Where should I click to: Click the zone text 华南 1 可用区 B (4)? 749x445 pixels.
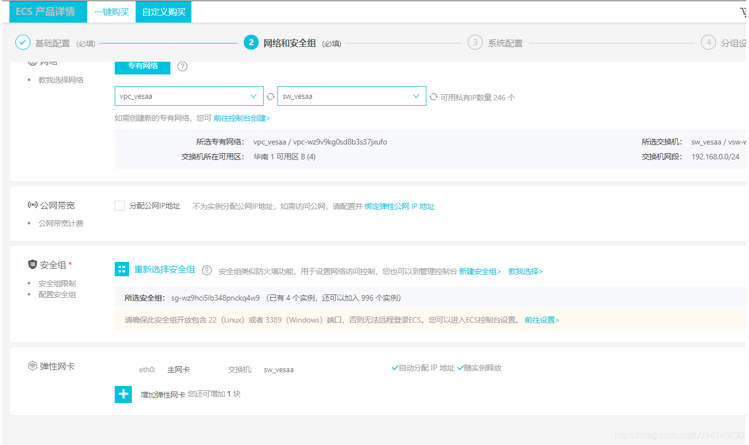tap(285, 157)
